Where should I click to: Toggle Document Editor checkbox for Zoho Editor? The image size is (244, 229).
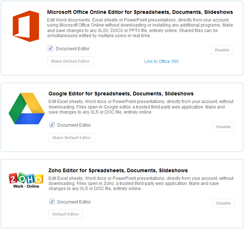point(52,201)
